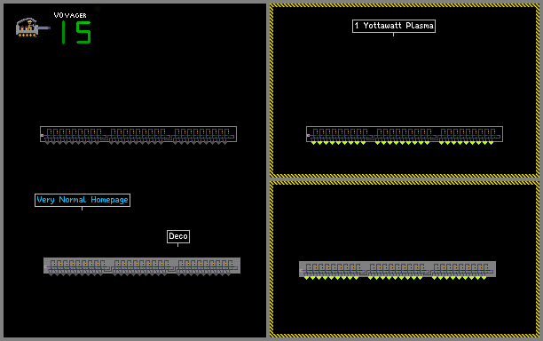543x341 pixels.
Task: Click leftmost gray thruster of Deco ship
Action: [x=51, y=274]
